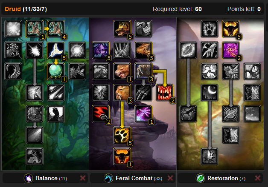Click the Feral Combat (33) tree label
Viewport: 268px width, 187px height.
click(x=139, y=178)
